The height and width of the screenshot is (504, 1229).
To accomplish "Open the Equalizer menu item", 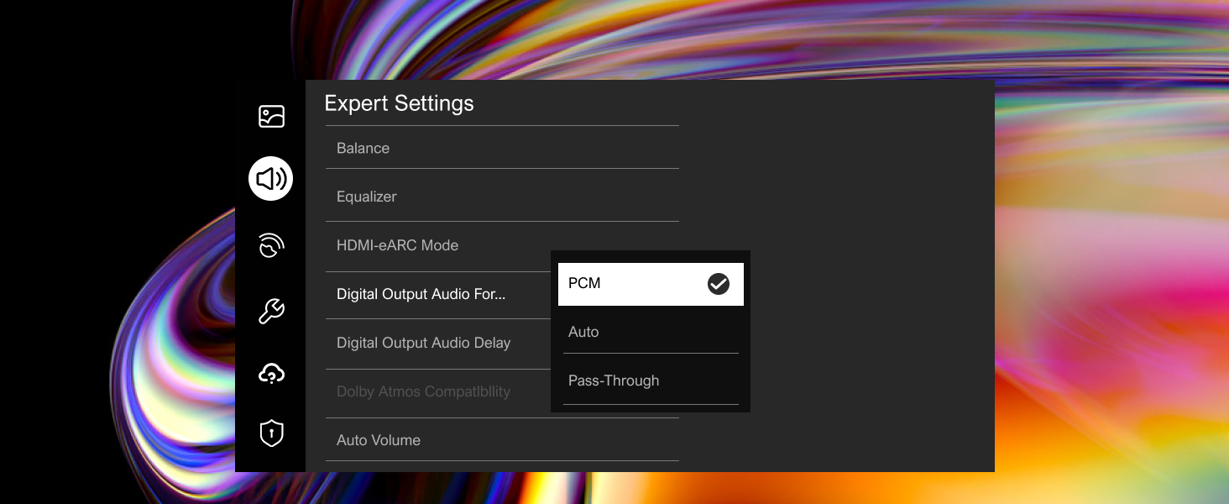I will tap(502, 197).
